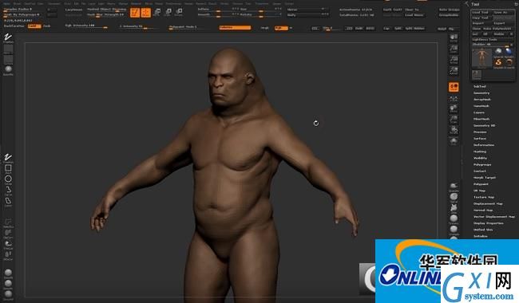The image size is (519, 303).
Task: Select the Scale transform icon in top shelf
Action: (x=168, y=13)
